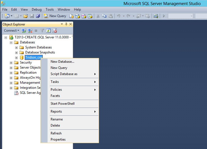Click the Activity Monitor toolbar icon
The width and height of the screenshot is (207, 149).
tap(156, 16)
